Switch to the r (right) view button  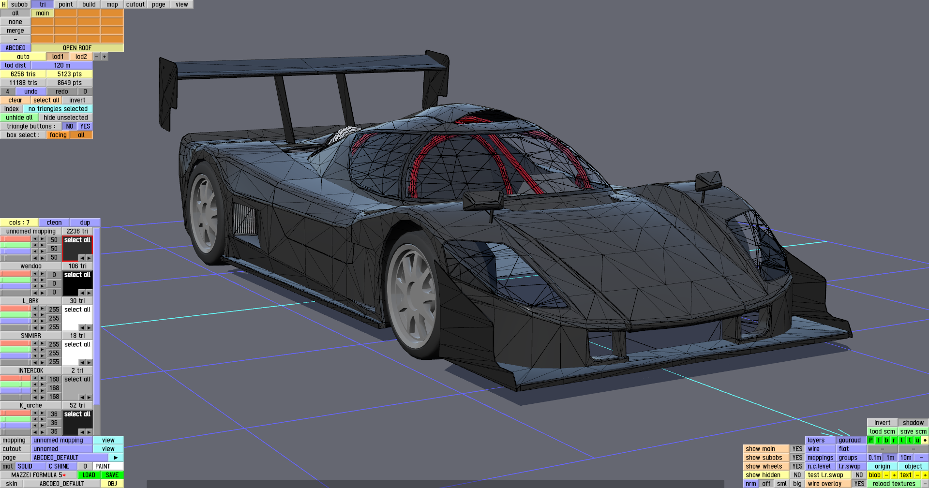pos(894,440)
